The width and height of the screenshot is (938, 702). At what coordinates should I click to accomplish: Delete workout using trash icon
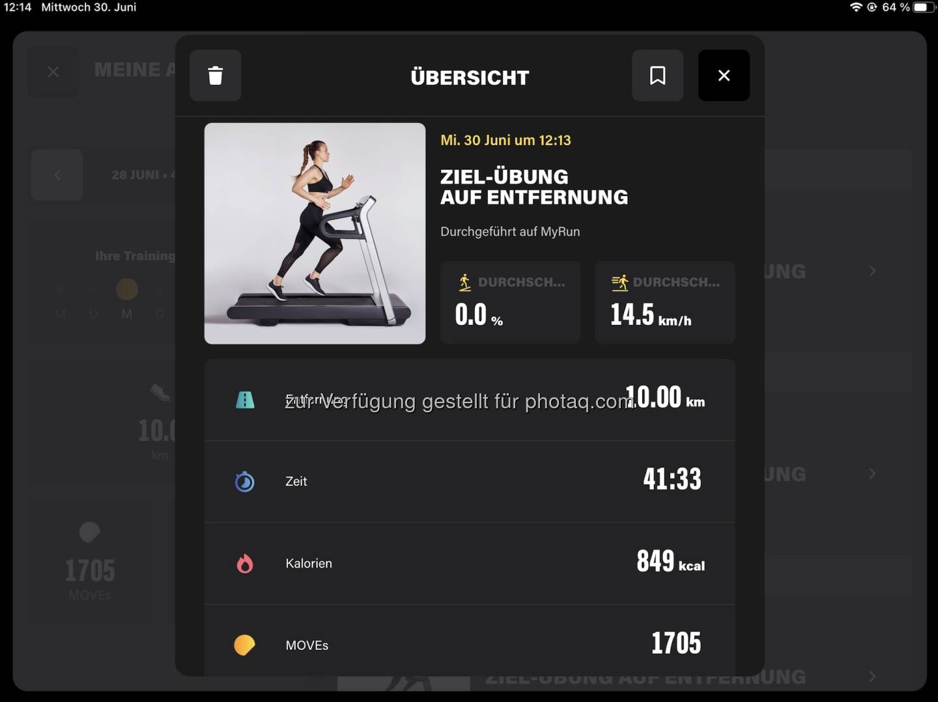[215, 76]
